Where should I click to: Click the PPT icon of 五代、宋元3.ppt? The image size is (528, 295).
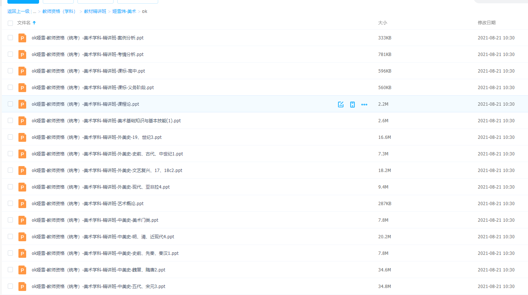22,287
